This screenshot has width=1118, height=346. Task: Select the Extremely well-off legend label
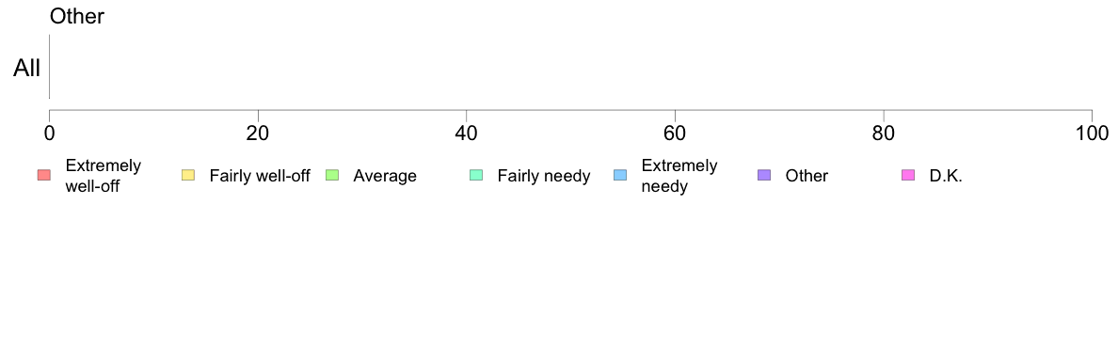103,176
